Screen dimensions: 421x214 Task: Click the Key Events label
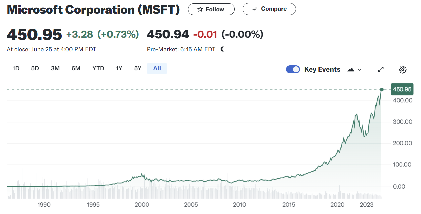(x=322, y=69)
